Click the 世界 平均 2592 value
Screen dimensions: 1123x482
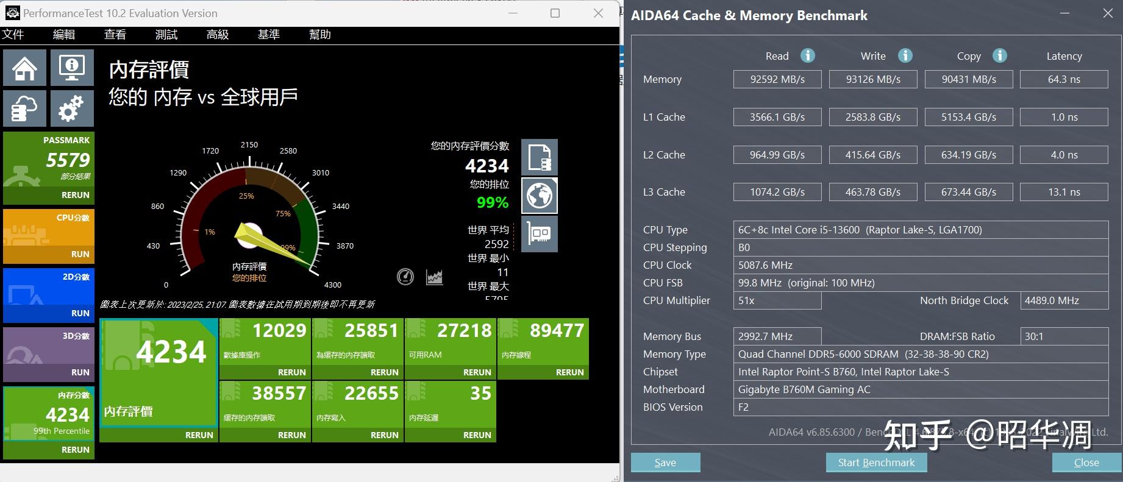(x=496, y=244)
